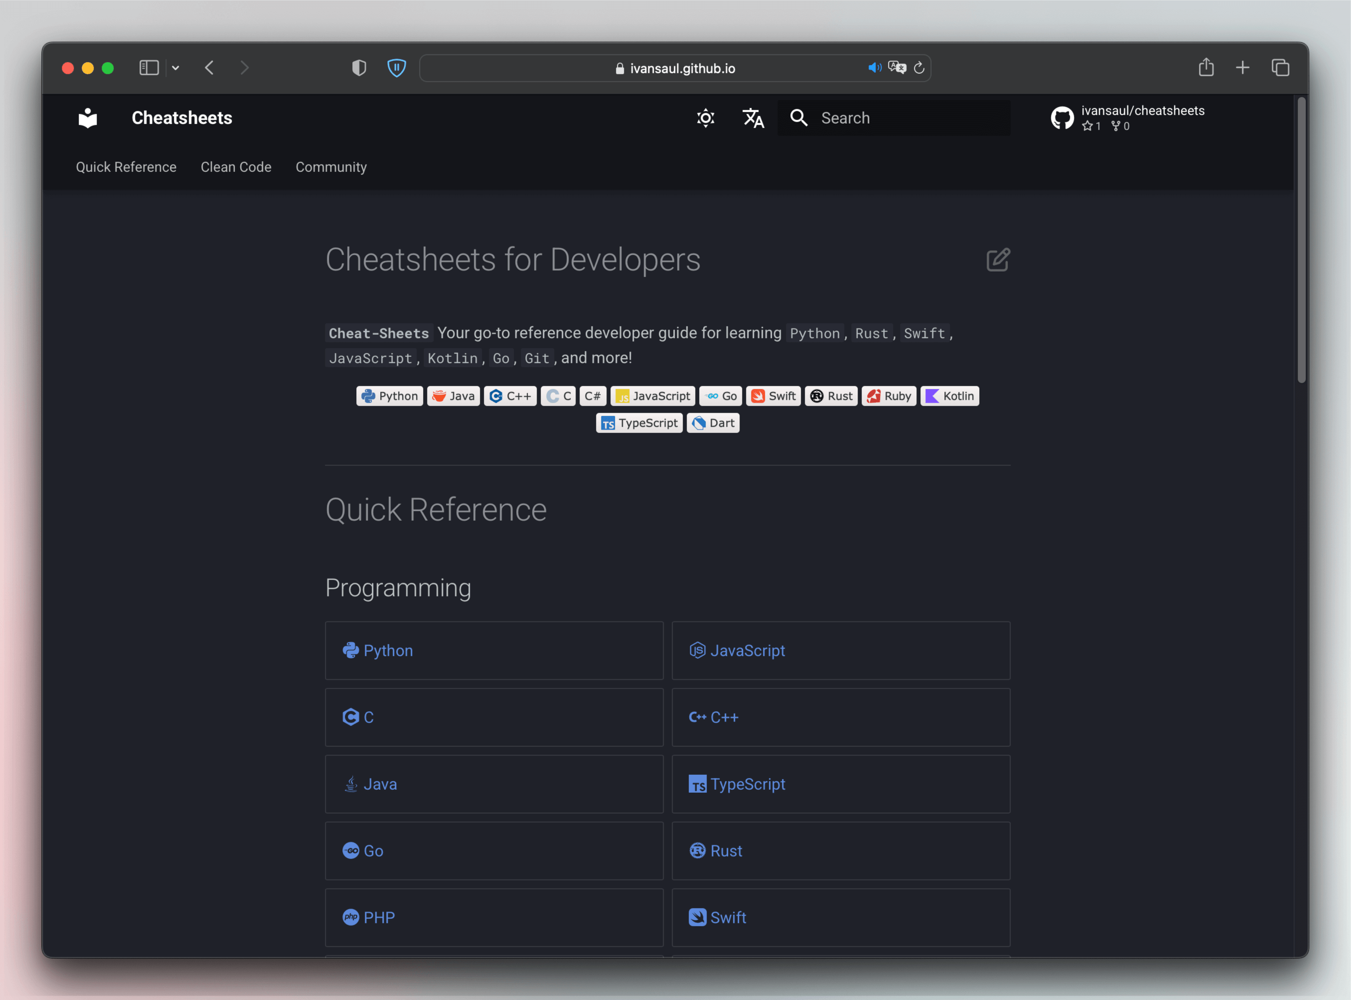Open the Clean Code tab

(236, 167)
